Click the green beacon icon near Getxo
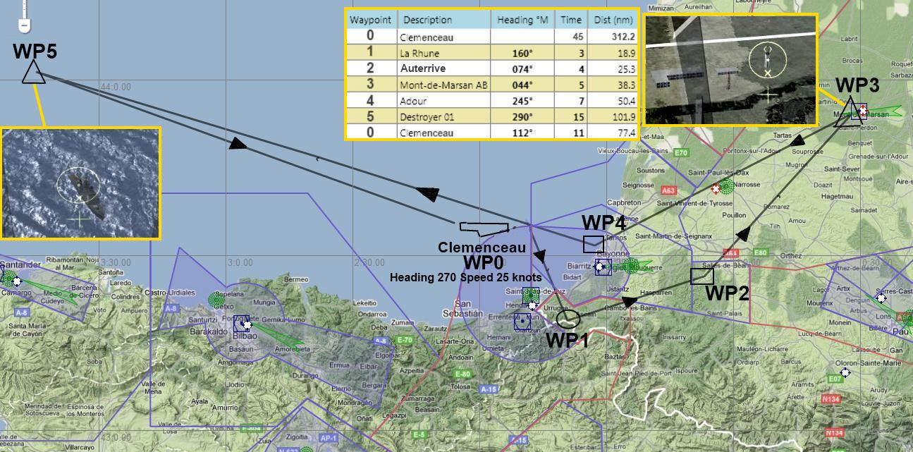Viewport: 913px width, 452px height. tap(216, 300)
